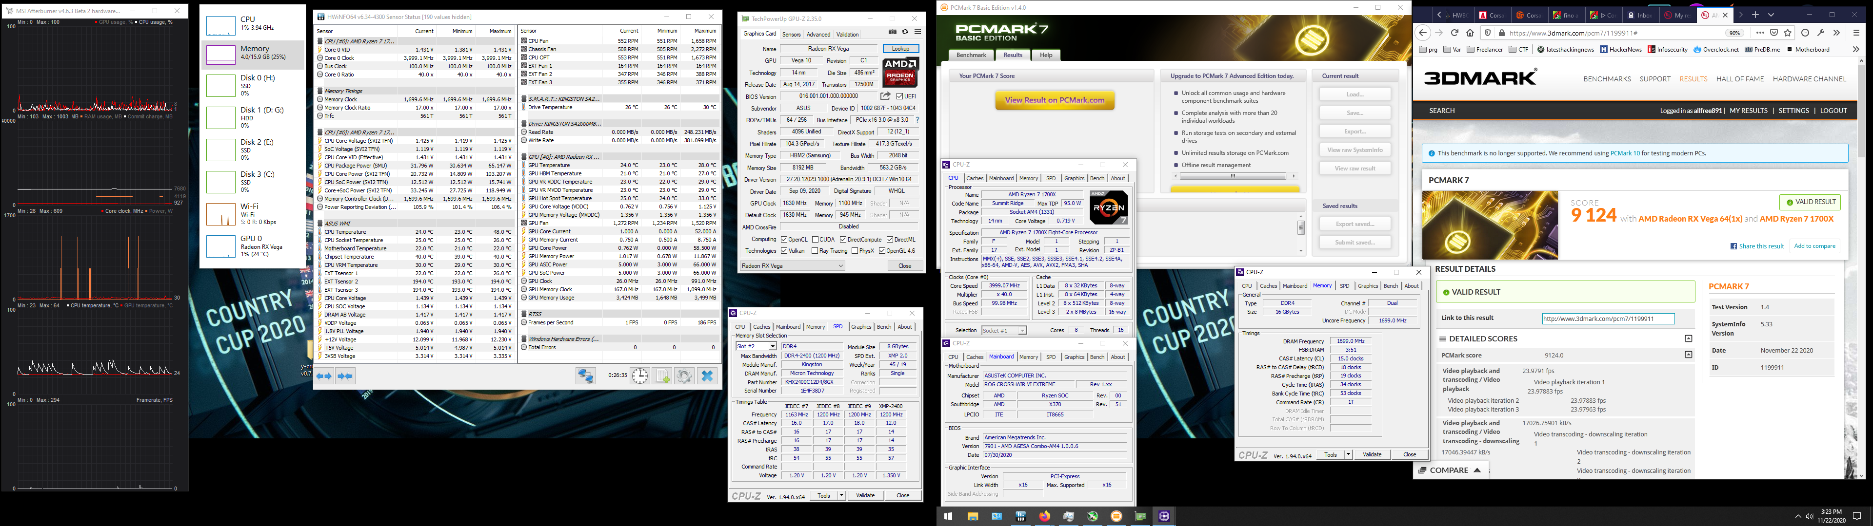Close HWiNFO sensors with blue X icon
The height and width of the screenshot is (526, 1873).
click(x=707, y=376)
